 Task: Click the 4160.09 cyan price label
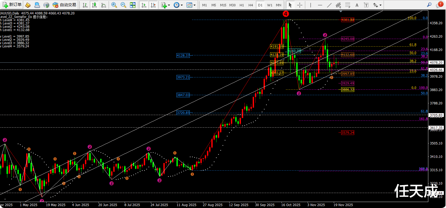(294, 51)
